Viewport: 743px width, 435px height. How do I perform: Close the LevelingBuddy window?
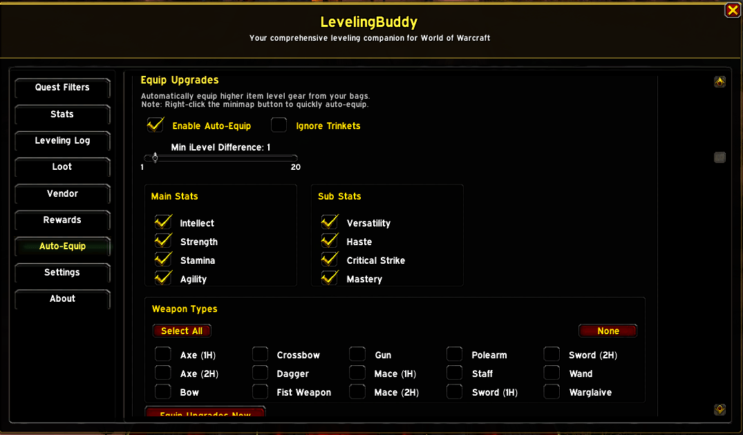[733, 10]
